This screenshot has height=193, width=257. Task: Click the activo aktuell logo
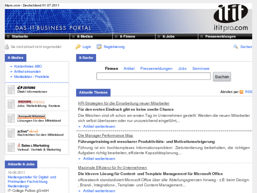(x=28, y=131)
